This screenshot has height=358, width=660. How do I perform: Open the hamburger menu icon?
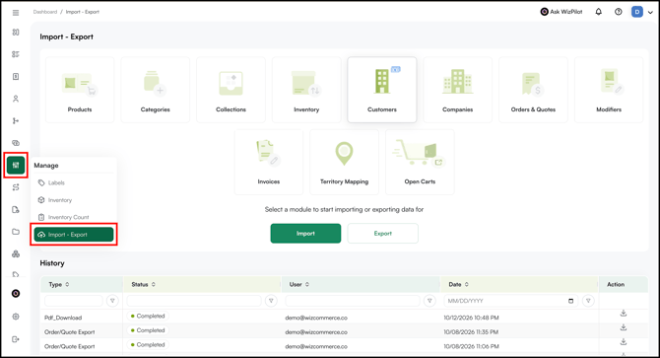(16, 13)
